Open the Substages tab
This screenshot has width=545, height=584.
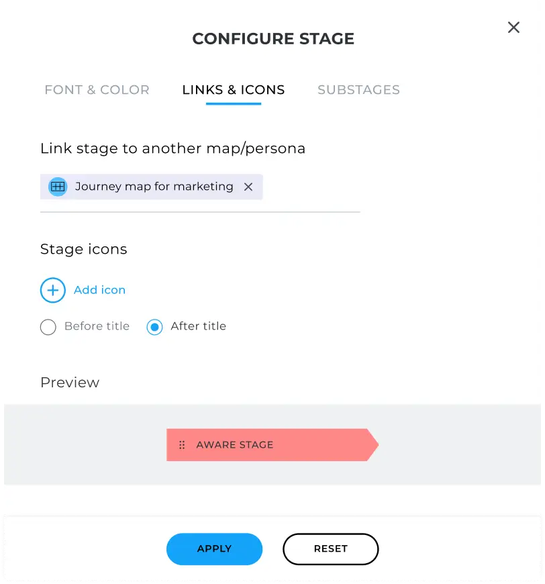tap(358, 89)
